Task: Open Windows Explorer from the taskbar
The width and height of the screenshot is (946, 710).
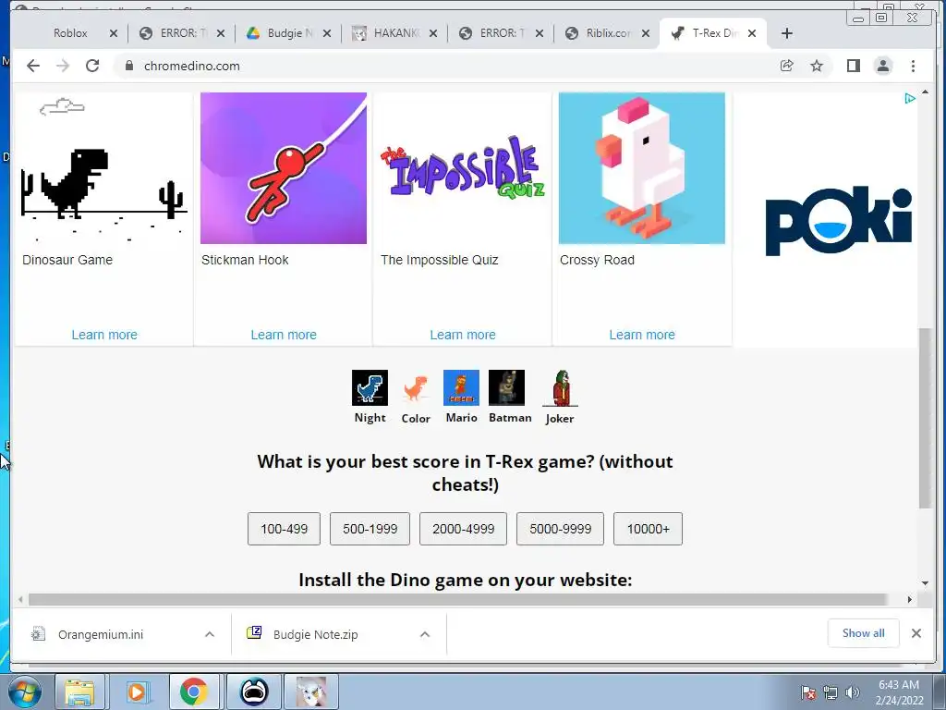Action: (79, 692)
